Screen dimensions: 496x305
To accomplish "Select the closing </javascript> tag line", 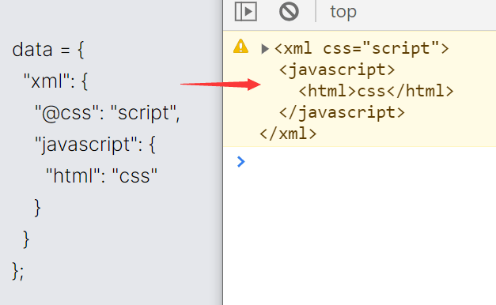I will click(x=342, y=112).
